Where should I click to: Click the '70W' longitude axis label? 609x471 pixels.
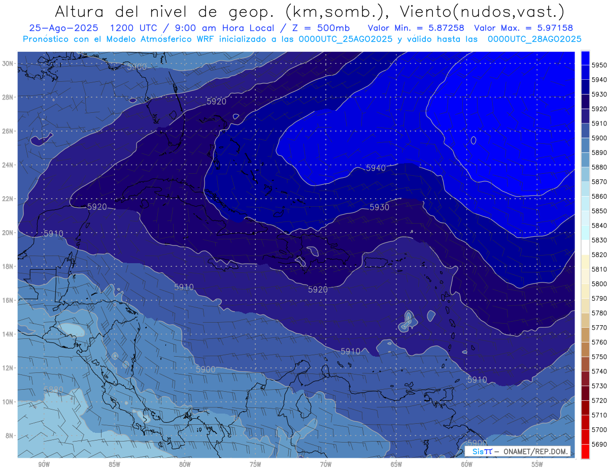[326, 465]
